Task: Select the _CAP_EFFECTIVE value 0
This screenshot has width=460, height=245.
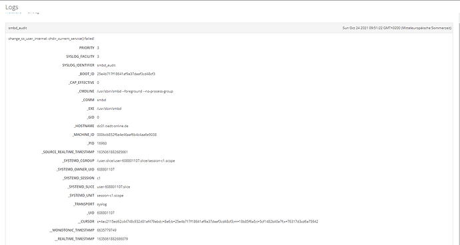Action: [x=98, y=83]
